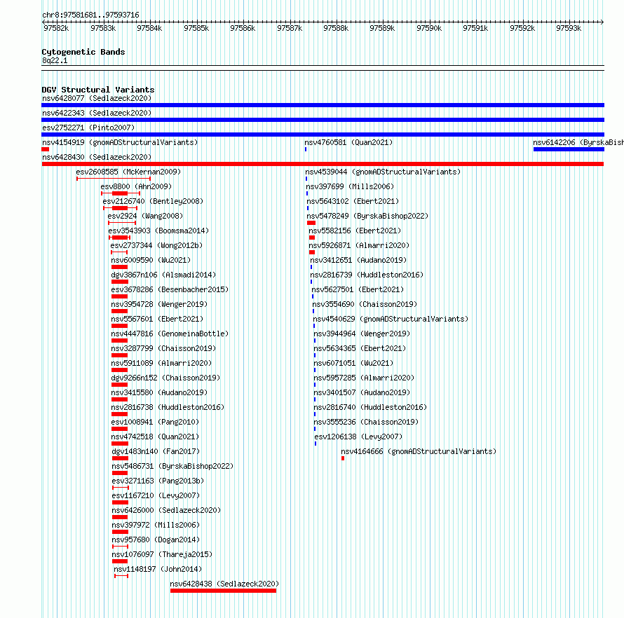Click variant dgv3867n106 (Alsmadi2014)
Viewport: 624px width, 618px height.
click(x=163, y=275)
